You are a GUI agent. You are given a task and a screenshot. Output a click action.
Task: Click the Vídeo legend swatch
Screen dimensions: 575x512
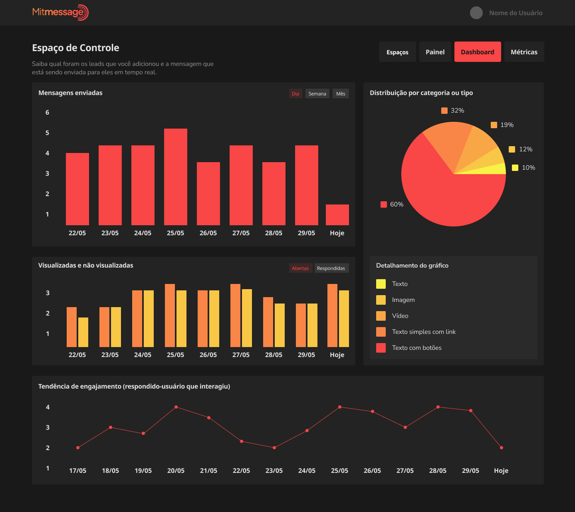381,316
